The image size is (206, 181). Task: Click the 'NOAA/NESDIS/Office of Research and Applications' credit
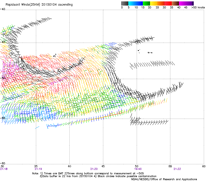(164, 179)
